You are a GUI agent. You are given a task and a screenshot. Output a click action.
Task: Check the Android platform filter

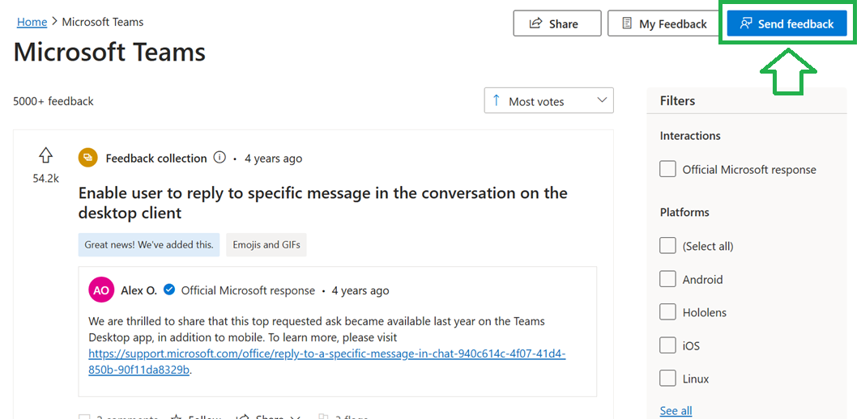pos(667,279)
